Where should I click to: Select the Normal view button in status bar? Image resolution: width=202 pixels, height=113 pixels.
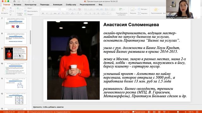[x=149, y=112]
